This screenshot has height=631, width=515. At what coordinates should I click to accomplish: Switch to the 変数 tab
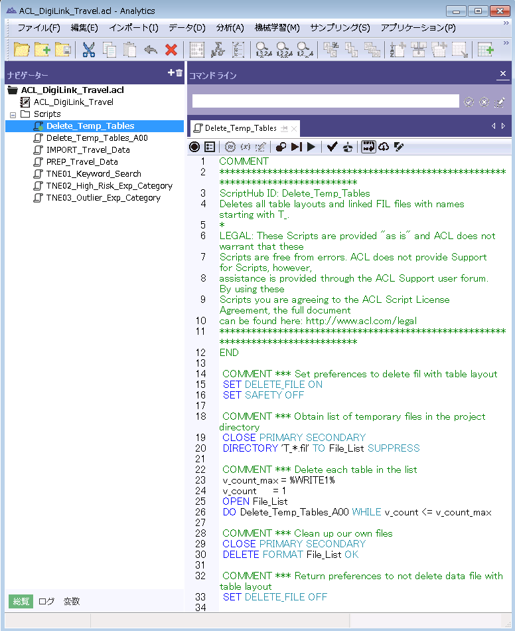(72, 601)
